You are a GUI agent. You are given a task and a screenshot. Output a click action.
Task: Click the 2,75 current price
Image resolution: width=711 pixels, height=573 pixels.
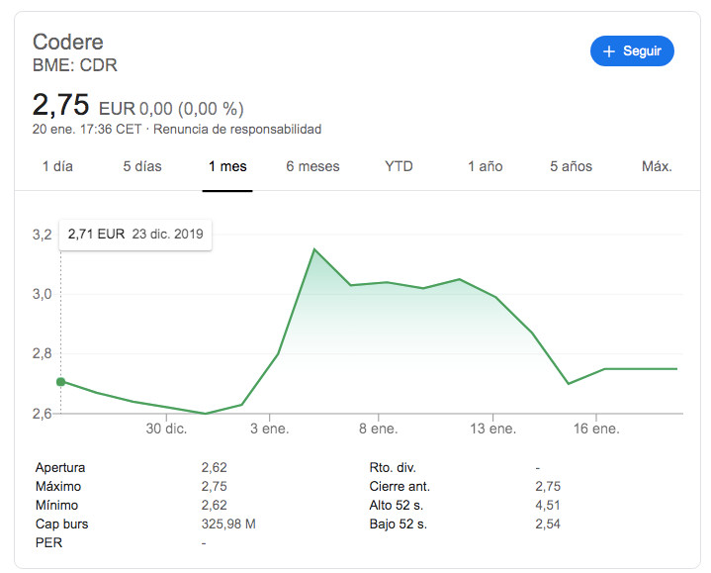(x=60, y=105)
